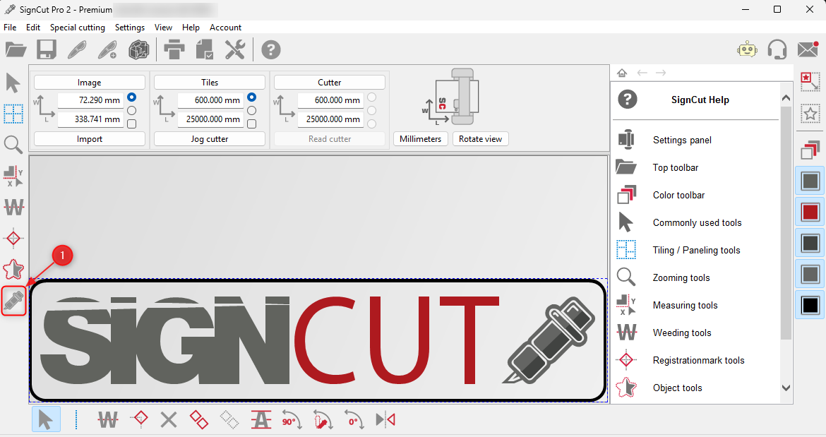This screenshot has height=437, width=826.
Task: Select the Image length radio button
Action: (x=132, y=111)
